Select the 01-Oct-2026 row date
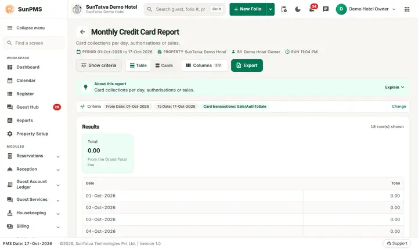Screen dimensions: 418x249 tap(101, 196)
